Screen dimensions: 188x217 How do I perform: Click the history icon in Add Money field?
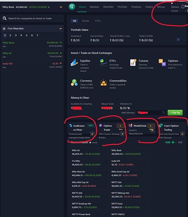pos(163,112)
